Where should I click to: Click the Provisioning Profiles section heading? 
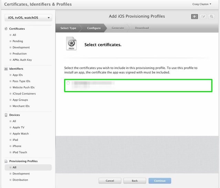23,161
